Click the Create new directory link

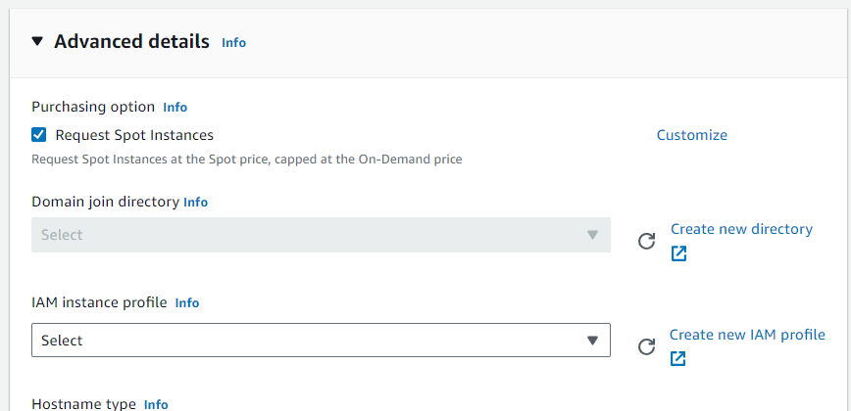pos(742,229)
